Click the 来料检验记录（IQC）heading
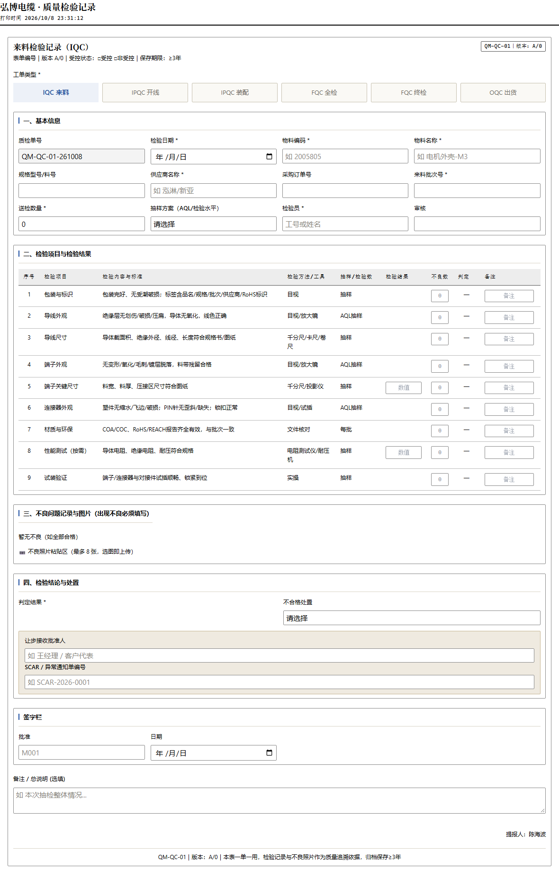559x870 pixels. click(x=51, y=47)
